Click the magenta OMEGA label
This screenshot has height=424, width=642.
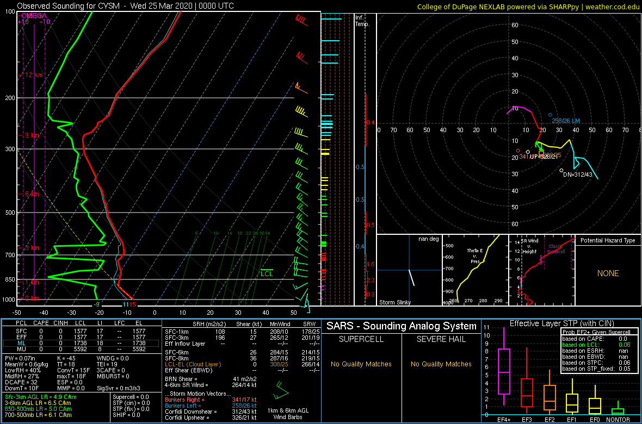point(34,15)
